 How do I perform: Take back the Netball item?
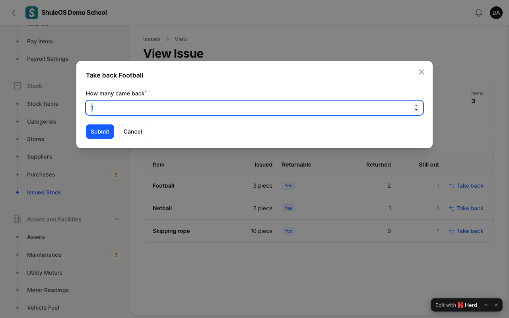[466, 208]
